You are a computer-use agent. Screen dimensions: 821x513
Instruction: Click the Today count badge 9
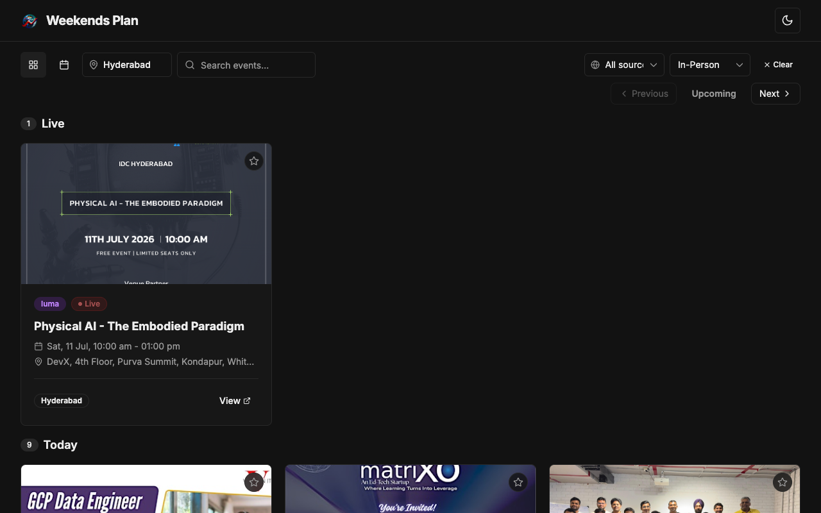tap(30, 445)
